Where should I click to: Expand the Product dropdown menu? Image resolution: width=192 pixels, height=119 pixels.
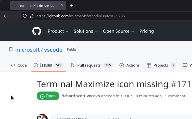tap(58, 31)
